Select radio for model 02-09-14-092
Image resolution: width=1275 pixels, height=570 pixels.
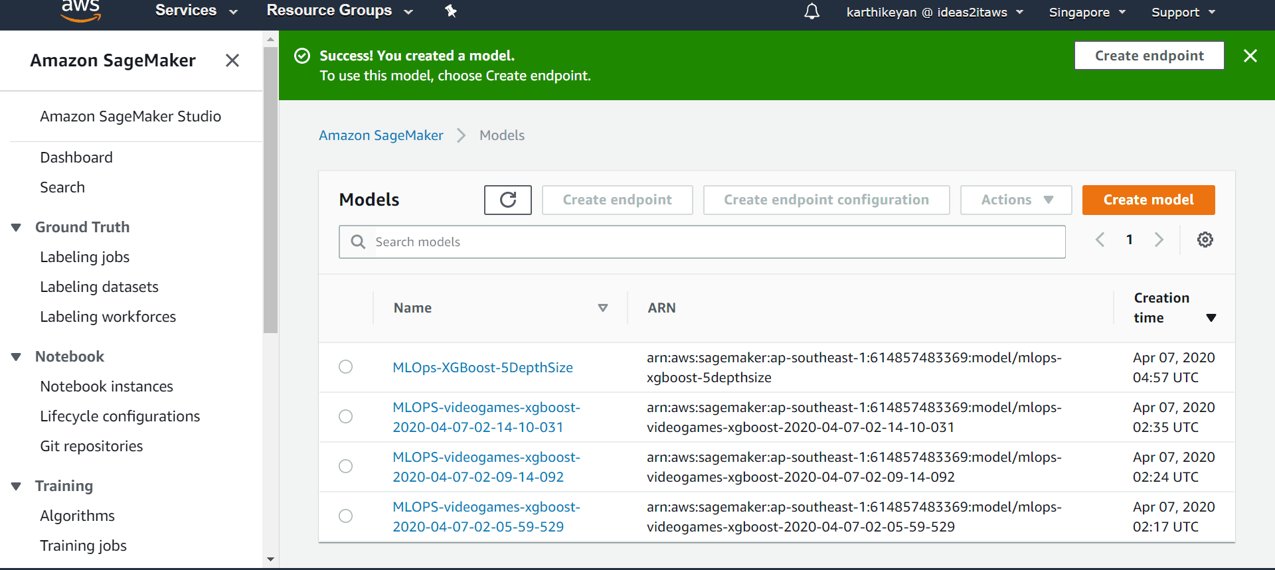[x=346, y=466]
